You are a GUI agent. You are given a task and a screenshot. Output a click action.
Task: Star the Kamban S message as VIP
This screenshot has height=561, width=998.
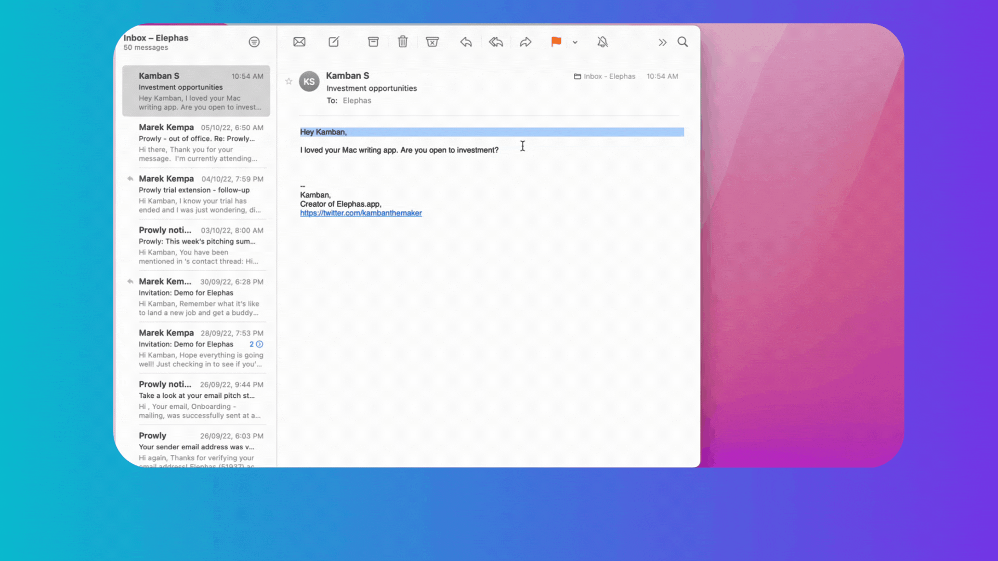289,81
